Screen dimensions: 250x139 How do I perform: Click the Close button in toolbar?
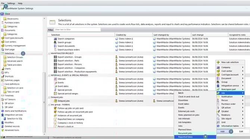pos(6,14)
